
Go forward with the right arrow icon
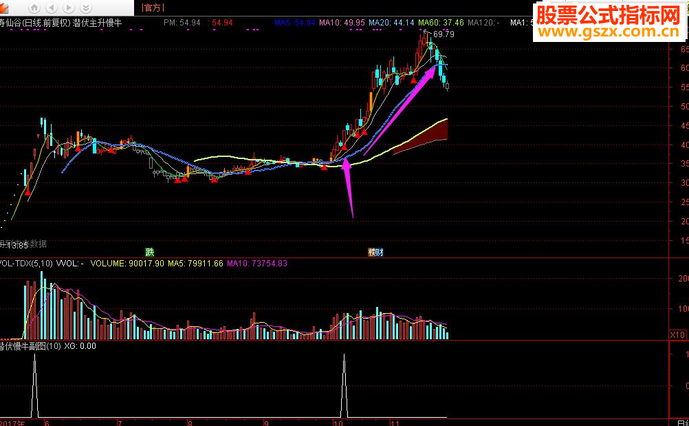69,8
